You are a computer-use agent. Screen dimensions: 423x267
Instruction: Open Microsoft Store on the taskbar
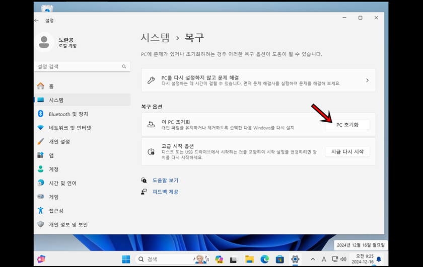[x=280, y=259]
